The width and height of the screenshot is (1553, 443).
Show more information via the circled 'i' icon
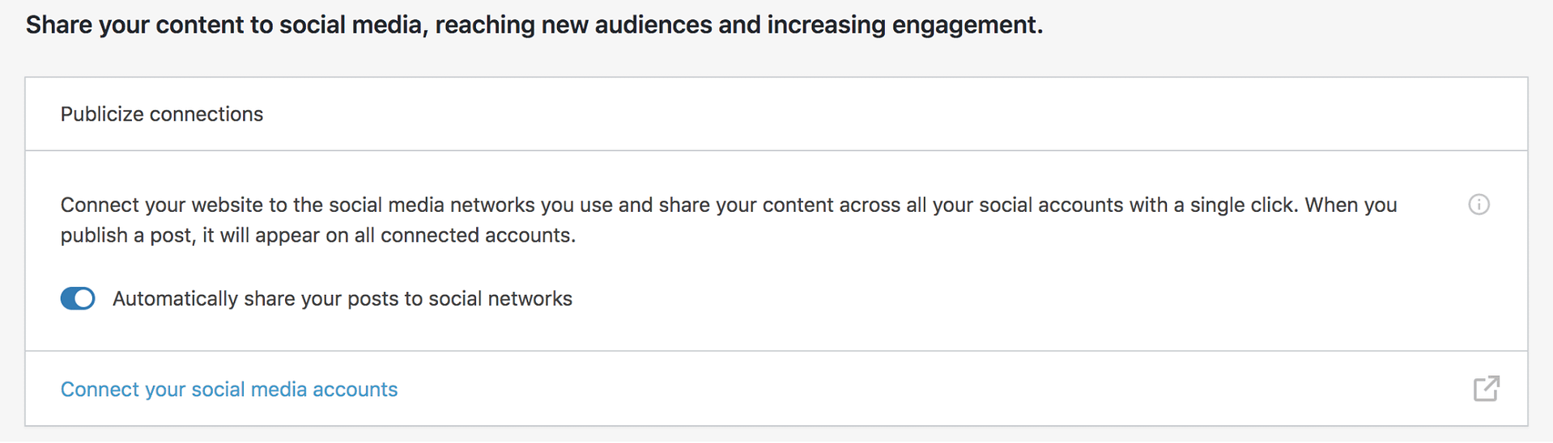tap(1479, 205)
